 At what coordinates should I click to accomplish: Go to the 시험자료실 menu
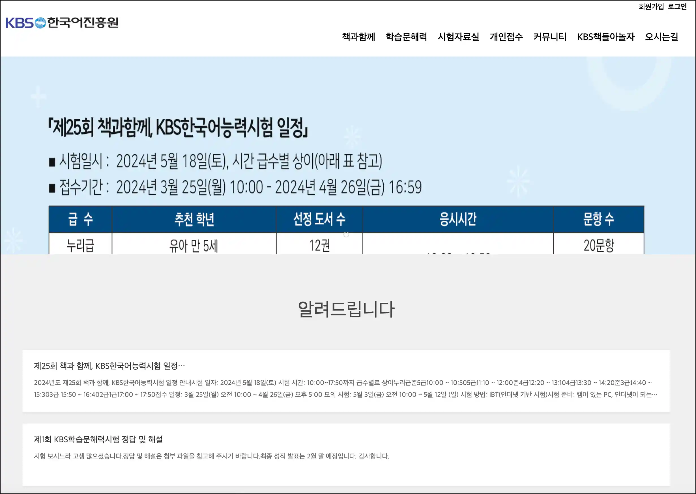(458, 37)
